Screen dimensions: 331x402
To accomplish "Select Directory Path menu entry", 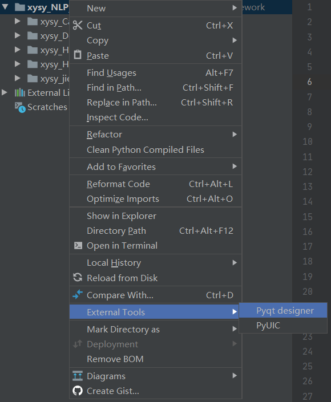I will click(x=155, y=231).
